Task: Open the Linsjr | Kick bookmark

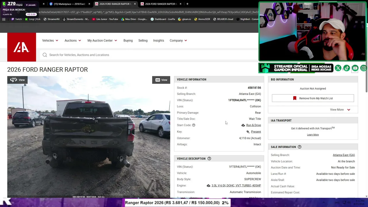Action: click(x=33, y=19)
